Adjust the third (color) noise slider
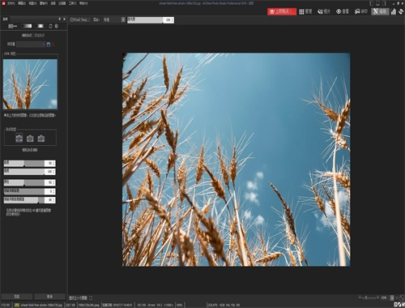405x308 pixels. [24, 182]
